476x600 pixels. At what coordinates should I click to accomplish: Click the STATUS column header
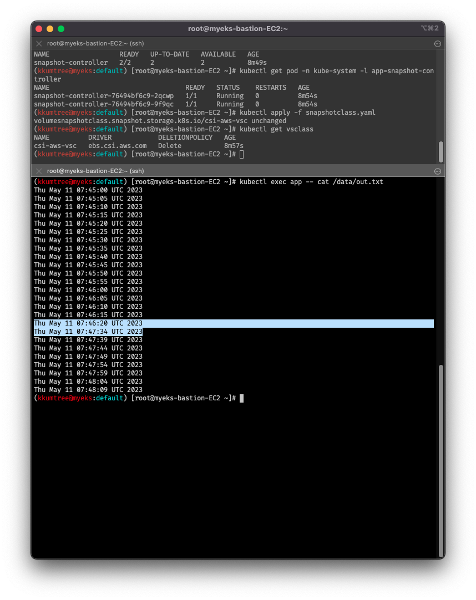click(x=228, y=88)
